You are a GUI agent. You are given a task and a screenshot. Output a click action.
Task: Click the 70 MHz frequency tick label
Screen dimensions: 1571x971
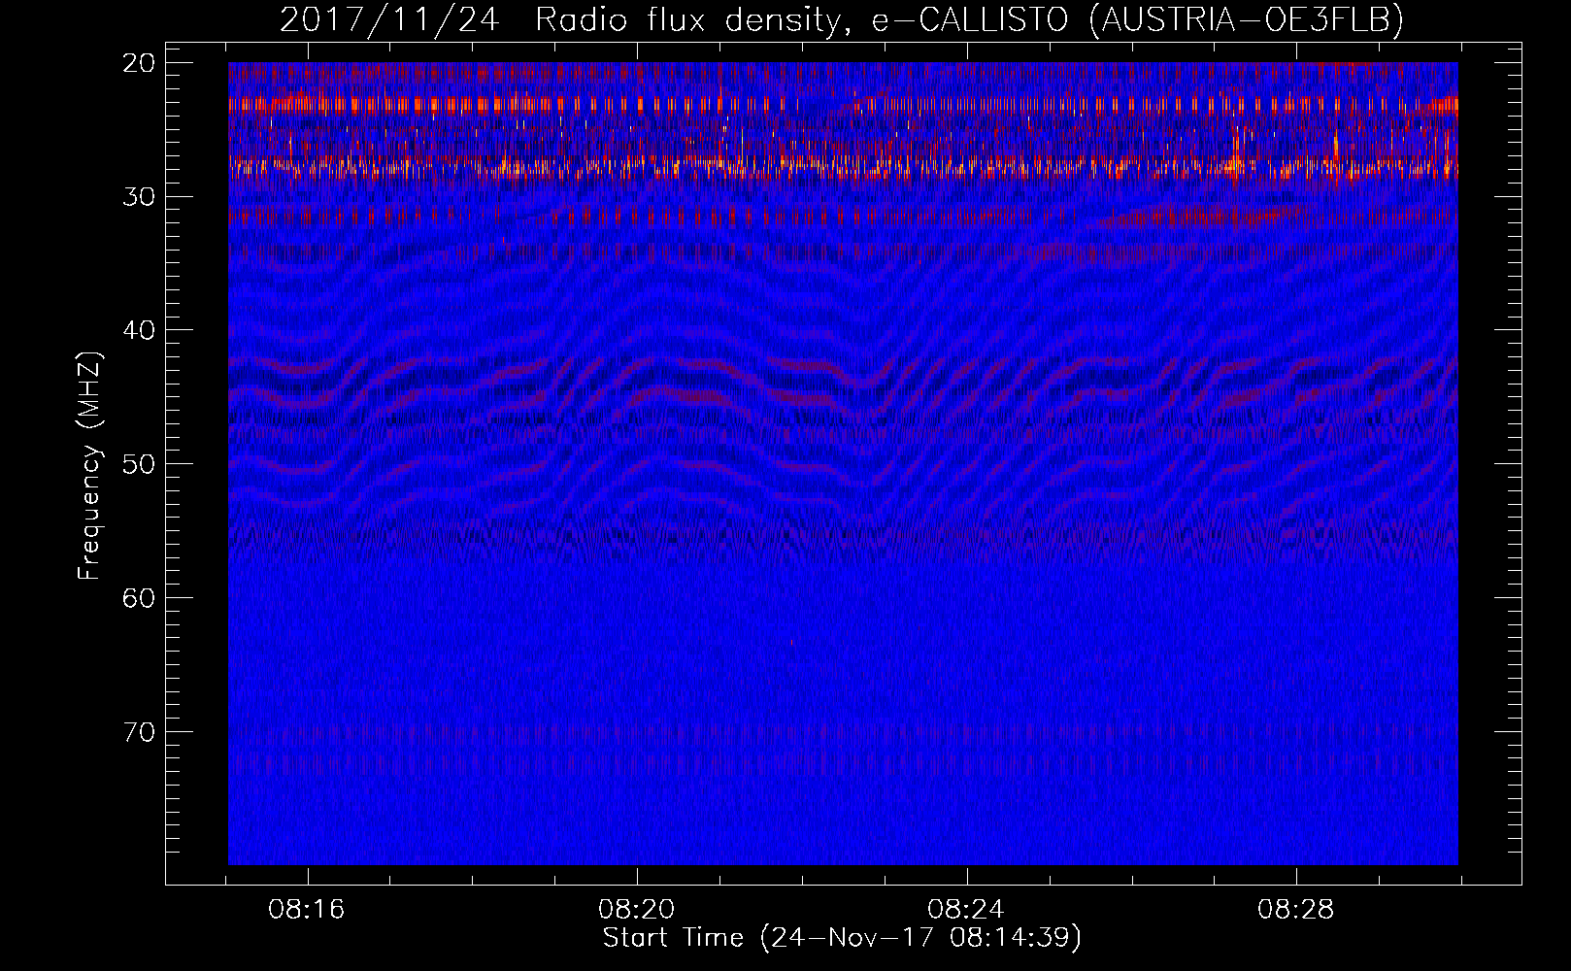point(139,731)
